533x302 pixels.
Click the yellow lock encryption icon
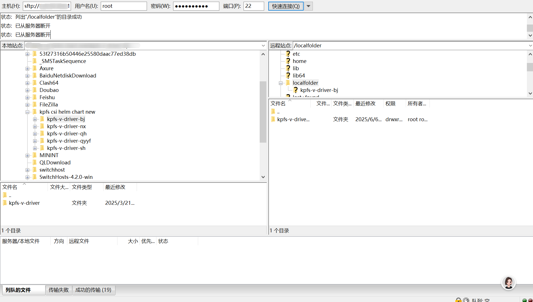(458, 300)
